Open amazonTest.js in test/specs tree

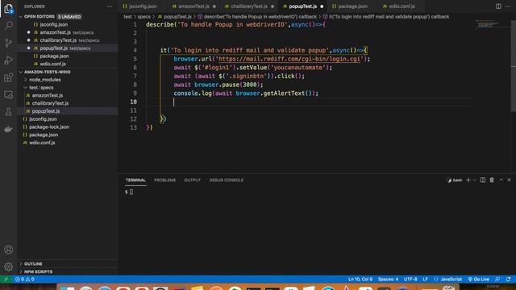tap(48, 95)
